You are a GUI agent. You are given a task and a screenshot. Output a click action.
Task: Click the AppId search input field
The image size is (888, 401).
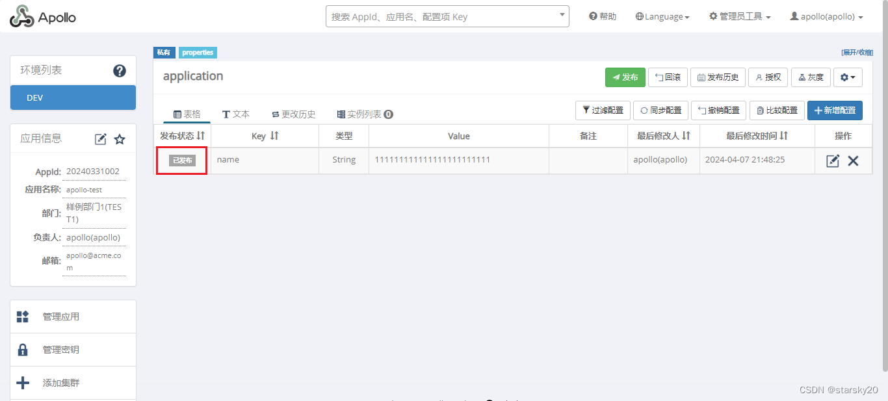[436, 16]
